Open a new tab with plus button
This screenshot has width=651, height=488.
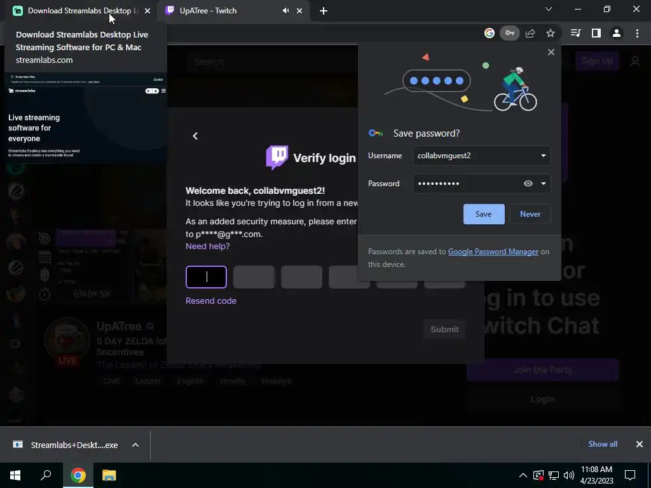coord(324,11)
